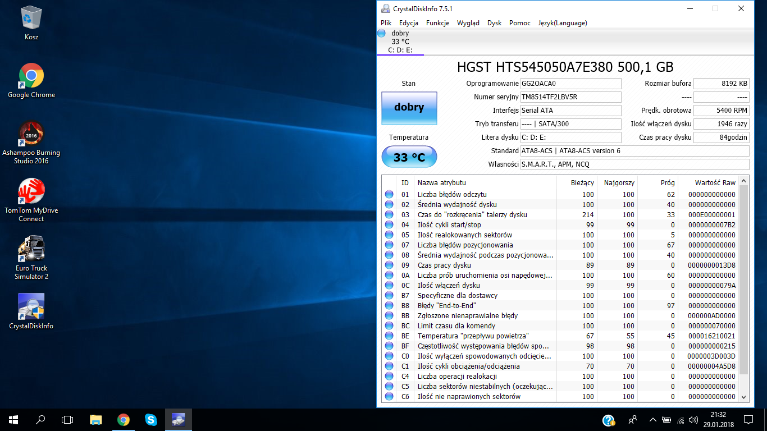Select TomTom MyDrive Connect desktop icon

[x=31, y=200]
